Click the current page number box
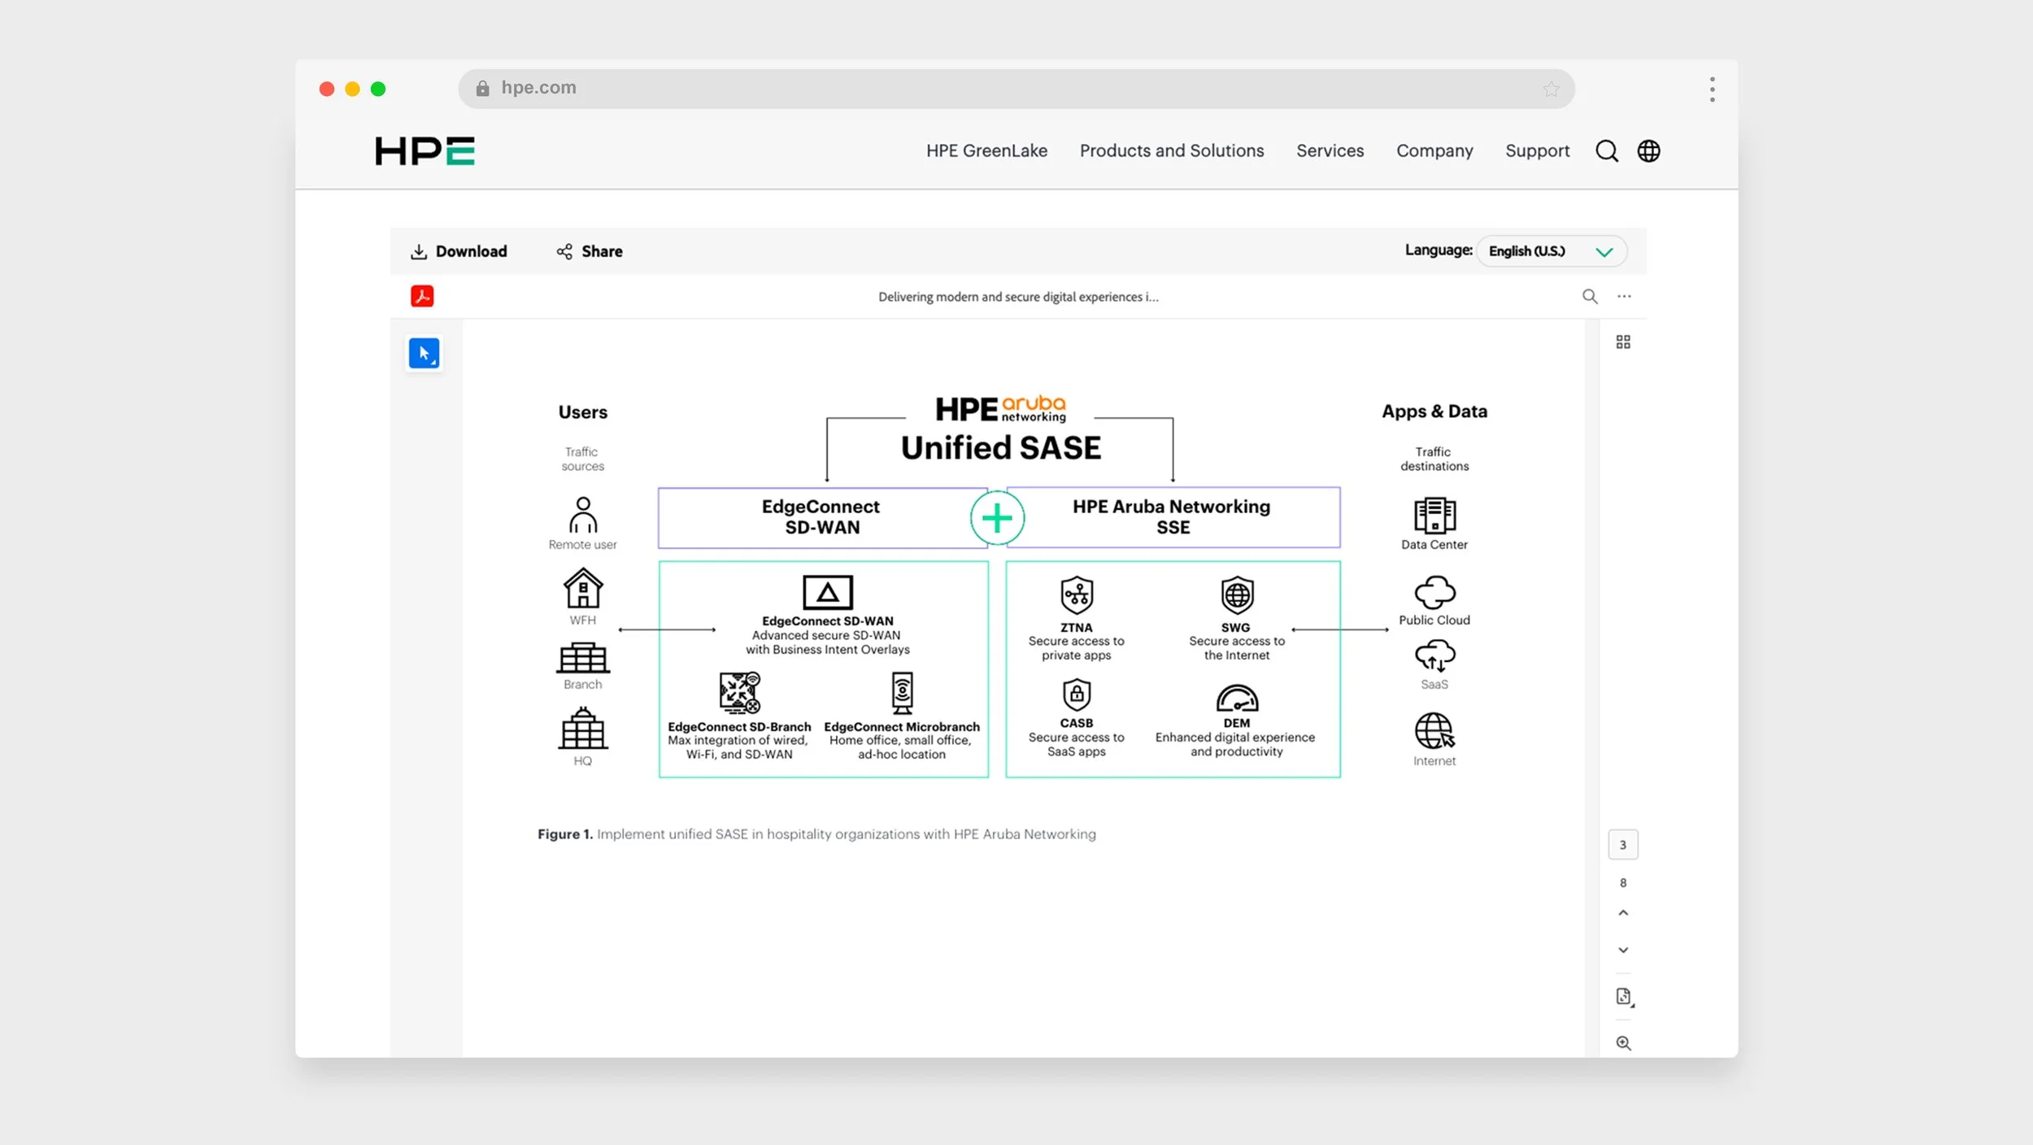This screenshot has height=1145, width=2033. pyautogui.click(x=1622, y=845)
